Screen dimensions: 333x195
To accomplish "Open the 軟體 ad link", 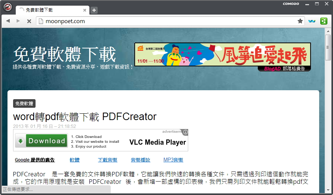I will tap(74, 160).
